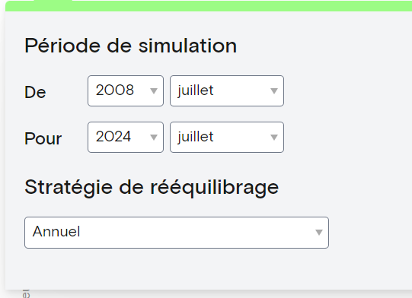412x298 pixels.
Task: Click the green header bar at the top
Action: (x=209, y=6)
